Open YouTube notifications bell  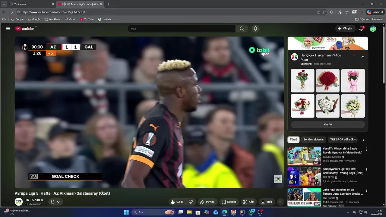pos(361,28)
